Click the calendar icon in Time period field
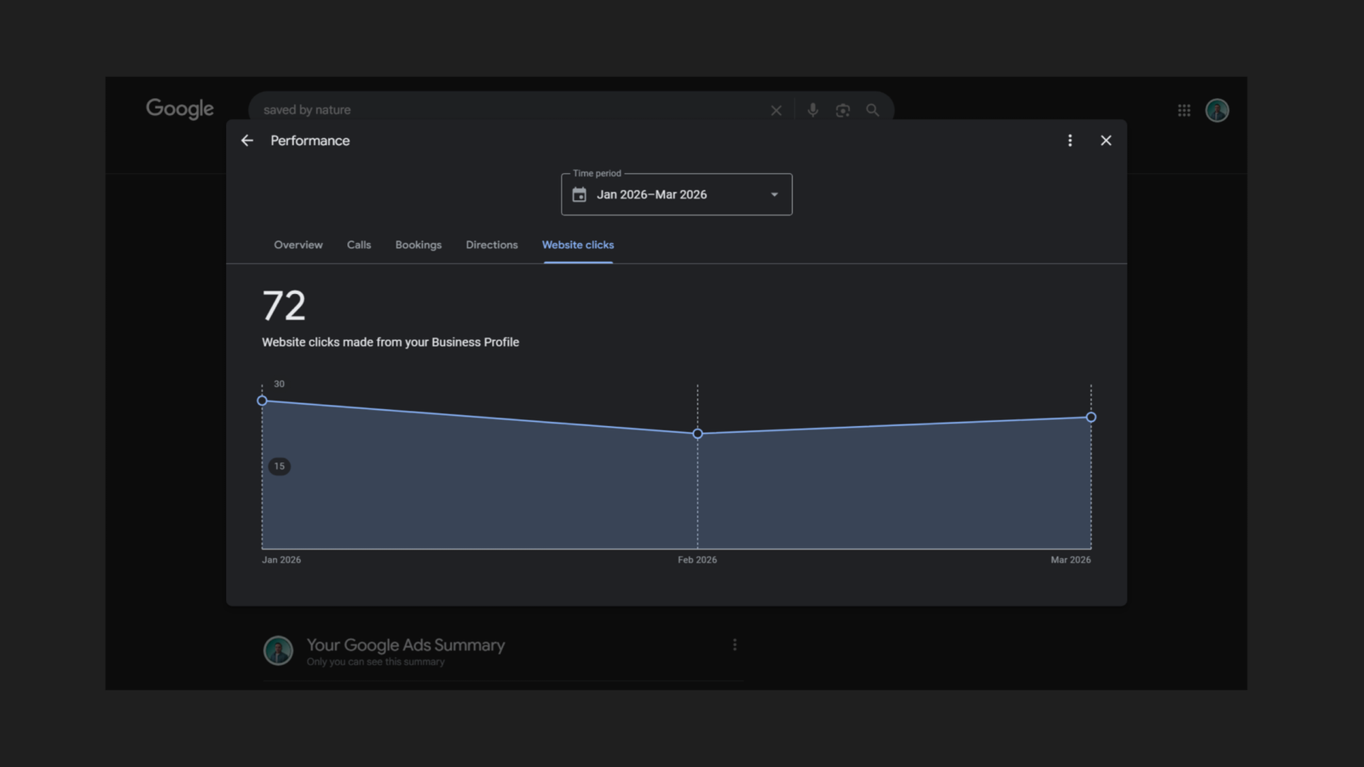Screen dimensions: 1364x767 [580, 194]
